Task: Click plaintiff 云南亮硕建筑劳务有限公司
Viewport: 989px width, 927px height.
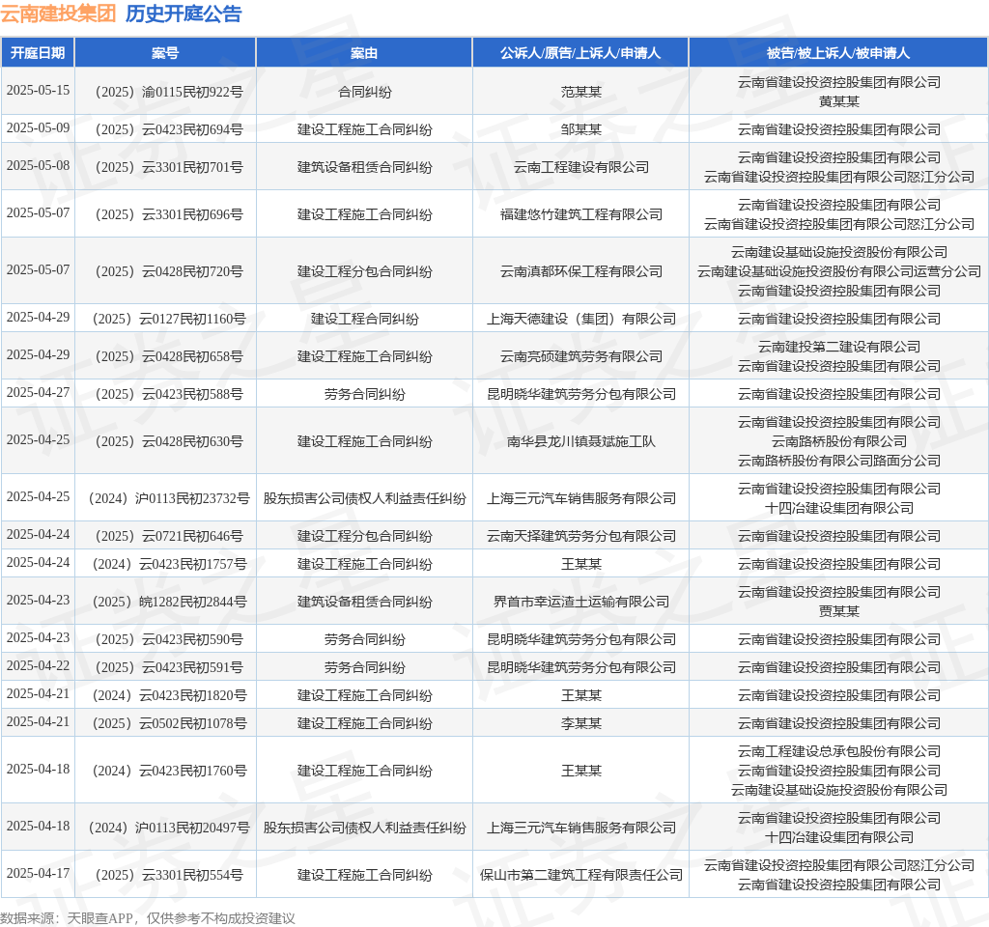Action: (580, 357)
